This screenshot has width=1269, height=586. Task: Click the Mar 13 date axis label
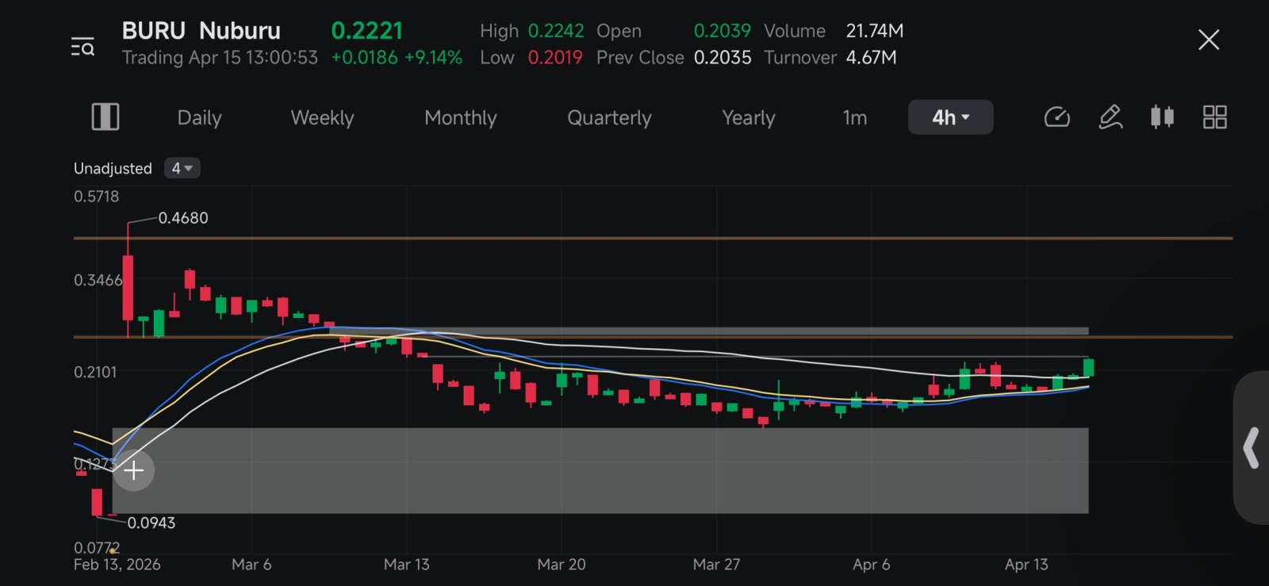coord(406,565)
